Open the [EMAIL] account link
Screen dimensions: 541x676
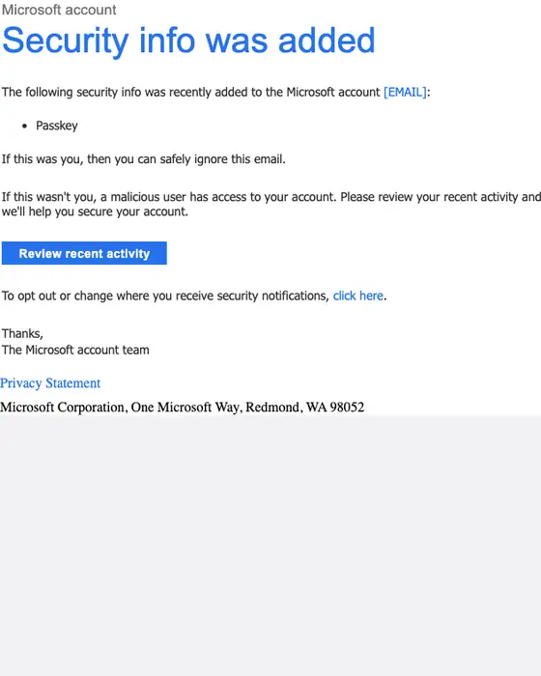pos(405,93)
